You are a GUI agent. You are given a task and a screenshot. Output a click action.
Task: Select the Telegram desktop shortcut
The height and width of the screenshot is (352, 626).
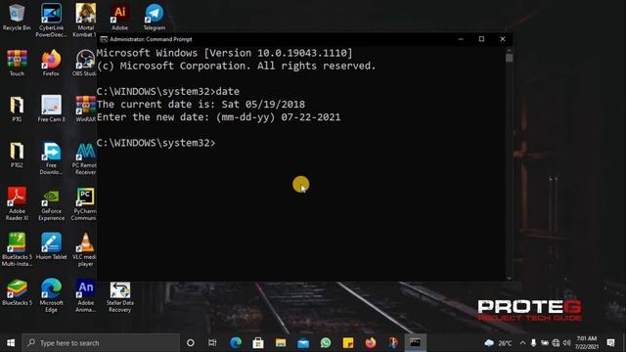click(155, 17)
